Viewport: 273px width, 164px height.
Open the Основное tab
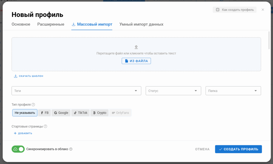21,24
